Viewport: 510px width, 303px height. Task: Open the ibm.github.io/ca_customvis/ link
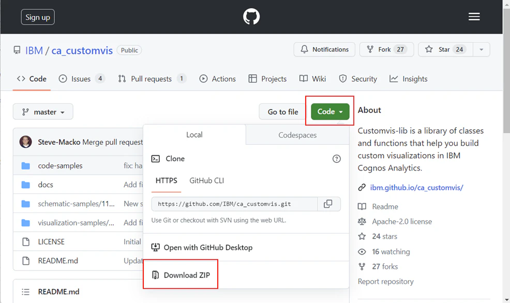coord(417,188)
